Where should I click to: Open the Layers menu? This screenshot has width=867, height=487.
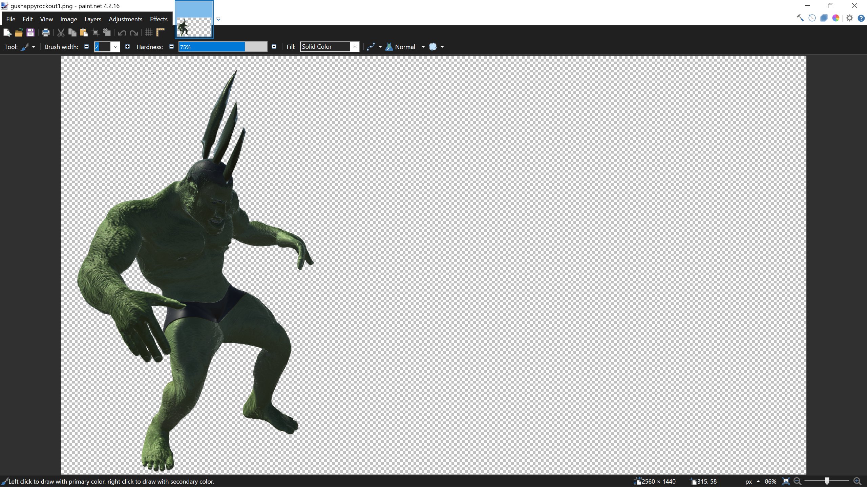coord(93,19)
